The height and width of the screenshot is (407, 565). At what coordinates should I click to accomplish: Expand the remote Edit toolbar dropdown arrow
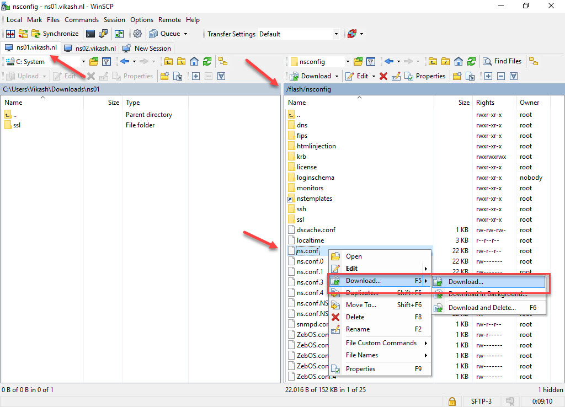click(374, 76)
